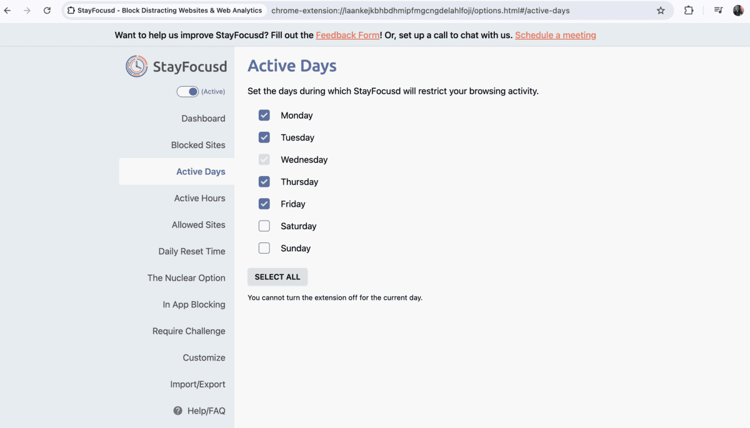750x428 pixels.
Task: Toggle the StayFocusd Active switch
Action: (x=187, y=92)
